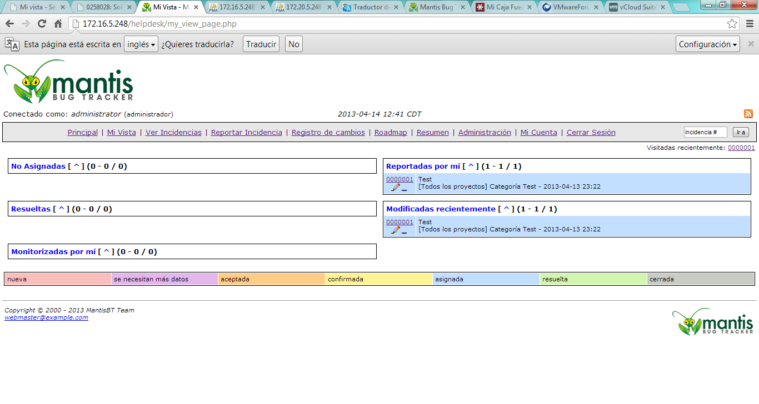This screenshot has width=759, height=404.
Task: Reload the page with the refresh icon
Action: pyautogui.click(x=42, y=24)
